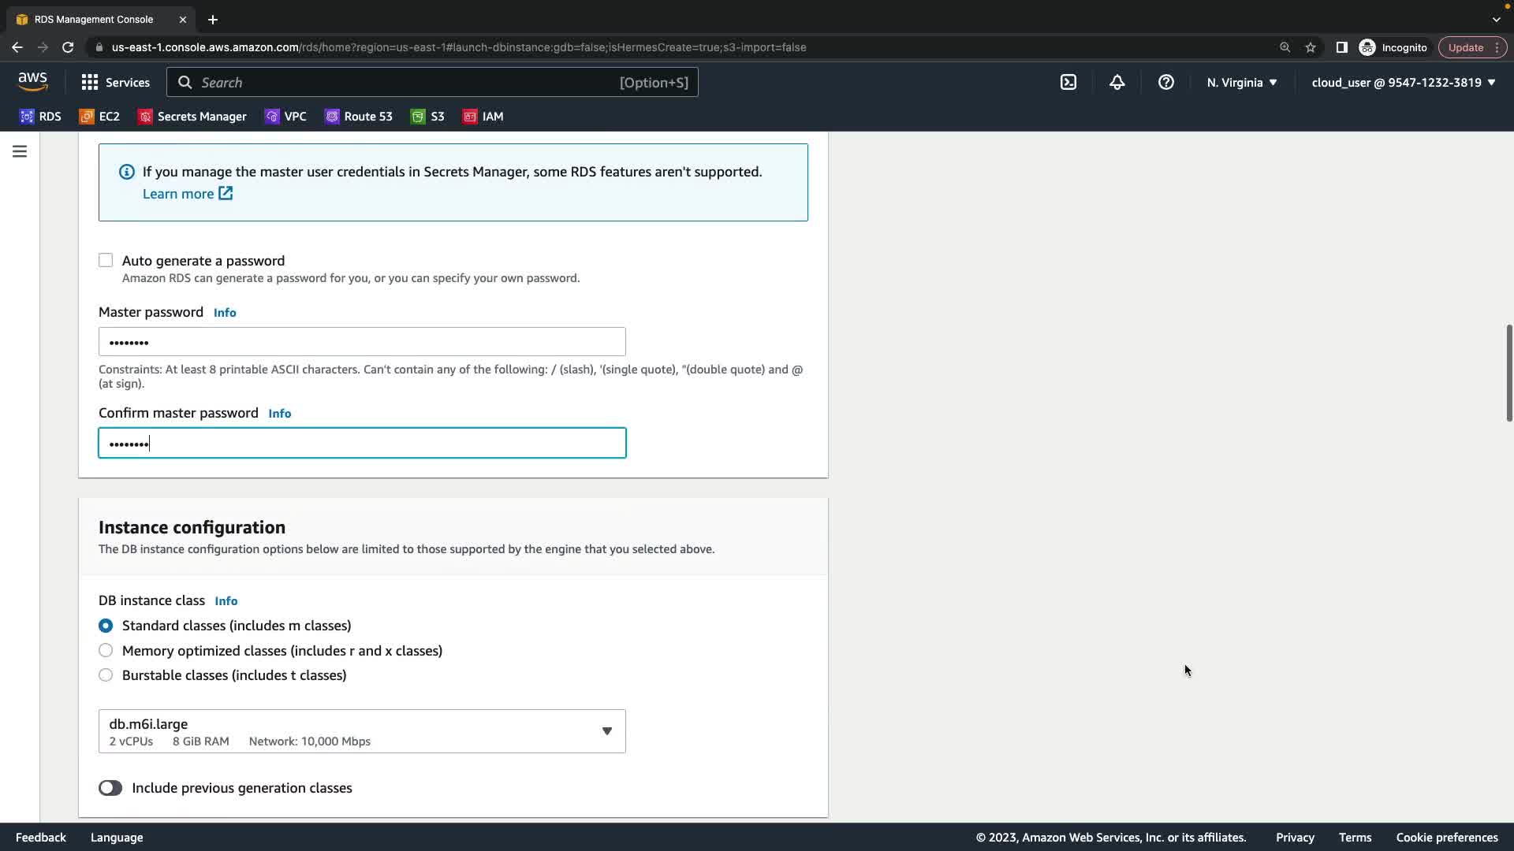1514x851 pixels.
Task: Open the hamburger side navigation menu
Action: click(20, 151)
